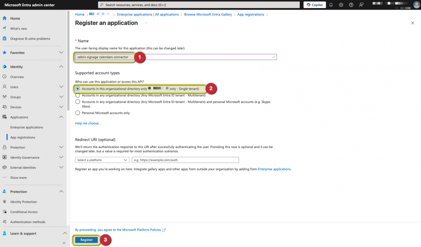Collapse the Learn & support chevron
421x247 pixels.
tap(65, 233)
